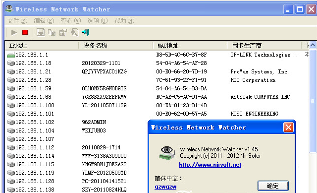Select device icon for 192.168.1.28
Image resolution: width=317 pixels, height=193 pixels.
[11, 80]
